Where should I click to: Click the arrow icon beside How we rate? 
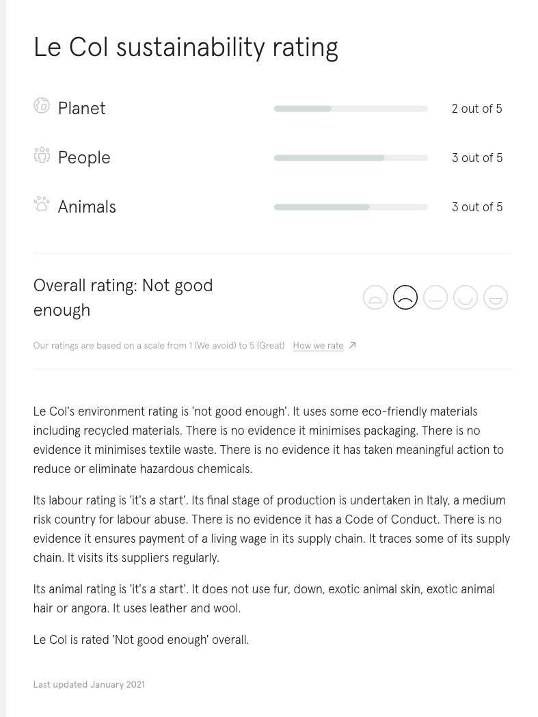pos(352,346)
